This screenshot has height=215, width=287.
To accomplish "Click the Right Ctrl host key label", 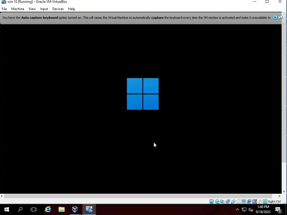I will (x=274, y=202).
